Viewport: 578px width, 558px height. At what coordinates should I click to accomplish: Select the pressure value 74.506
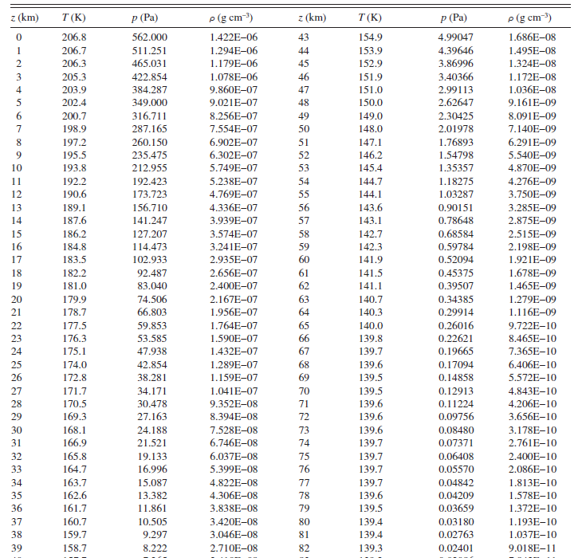(152, 299)
